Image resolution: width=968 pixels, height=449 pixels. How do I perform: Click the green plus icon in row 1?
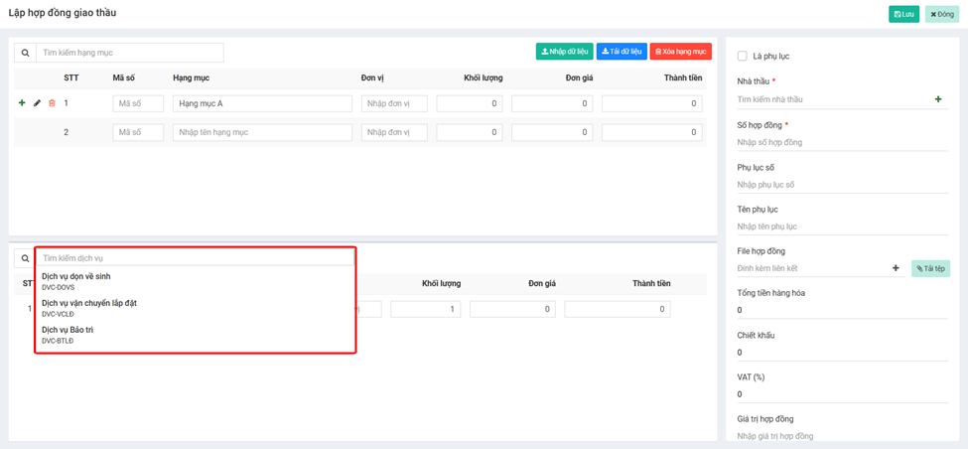coord(22,103)
